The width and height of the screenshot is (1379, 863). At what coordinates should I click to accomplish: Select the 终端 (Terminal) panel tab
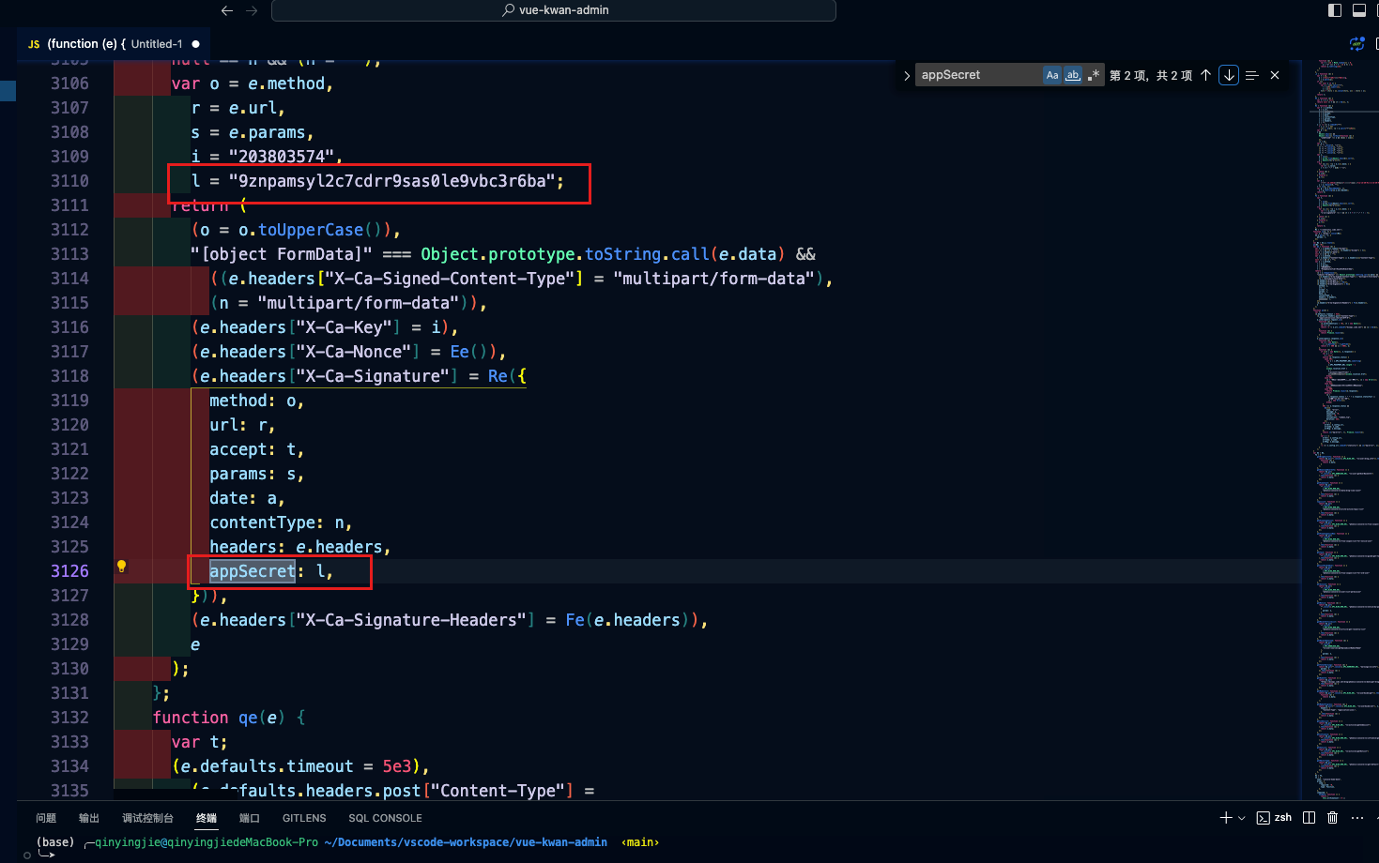coord(207,818)
